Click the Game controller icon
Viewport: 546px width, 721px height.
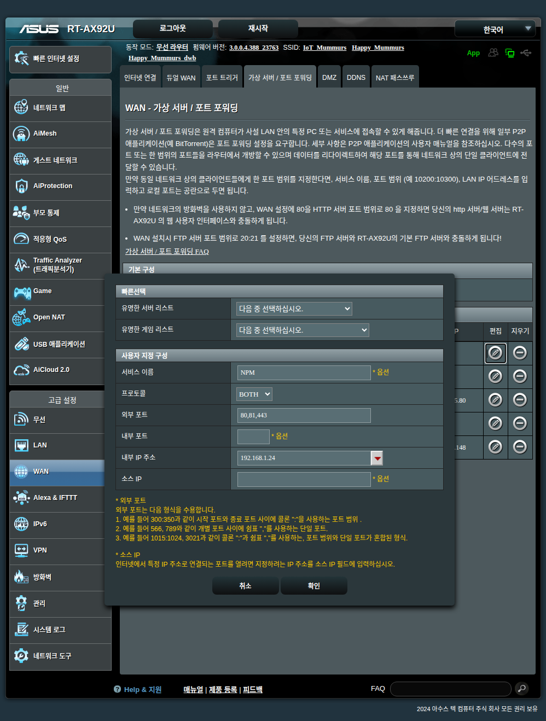[22, 292]
